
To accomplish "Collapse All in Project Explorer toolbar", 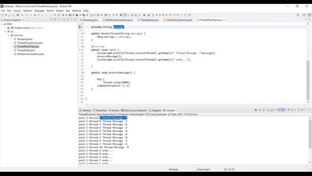I will click(52, 20).
